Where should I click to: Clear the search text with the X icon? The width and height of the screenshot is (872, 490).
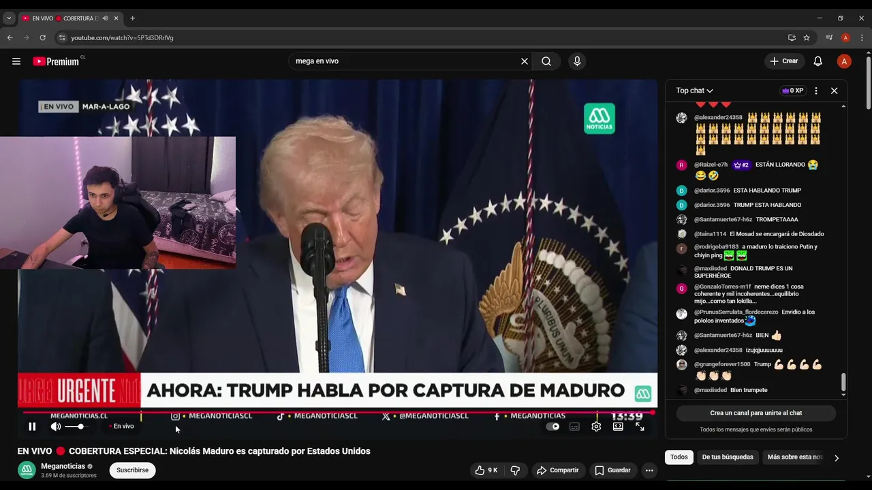point(525,61)
